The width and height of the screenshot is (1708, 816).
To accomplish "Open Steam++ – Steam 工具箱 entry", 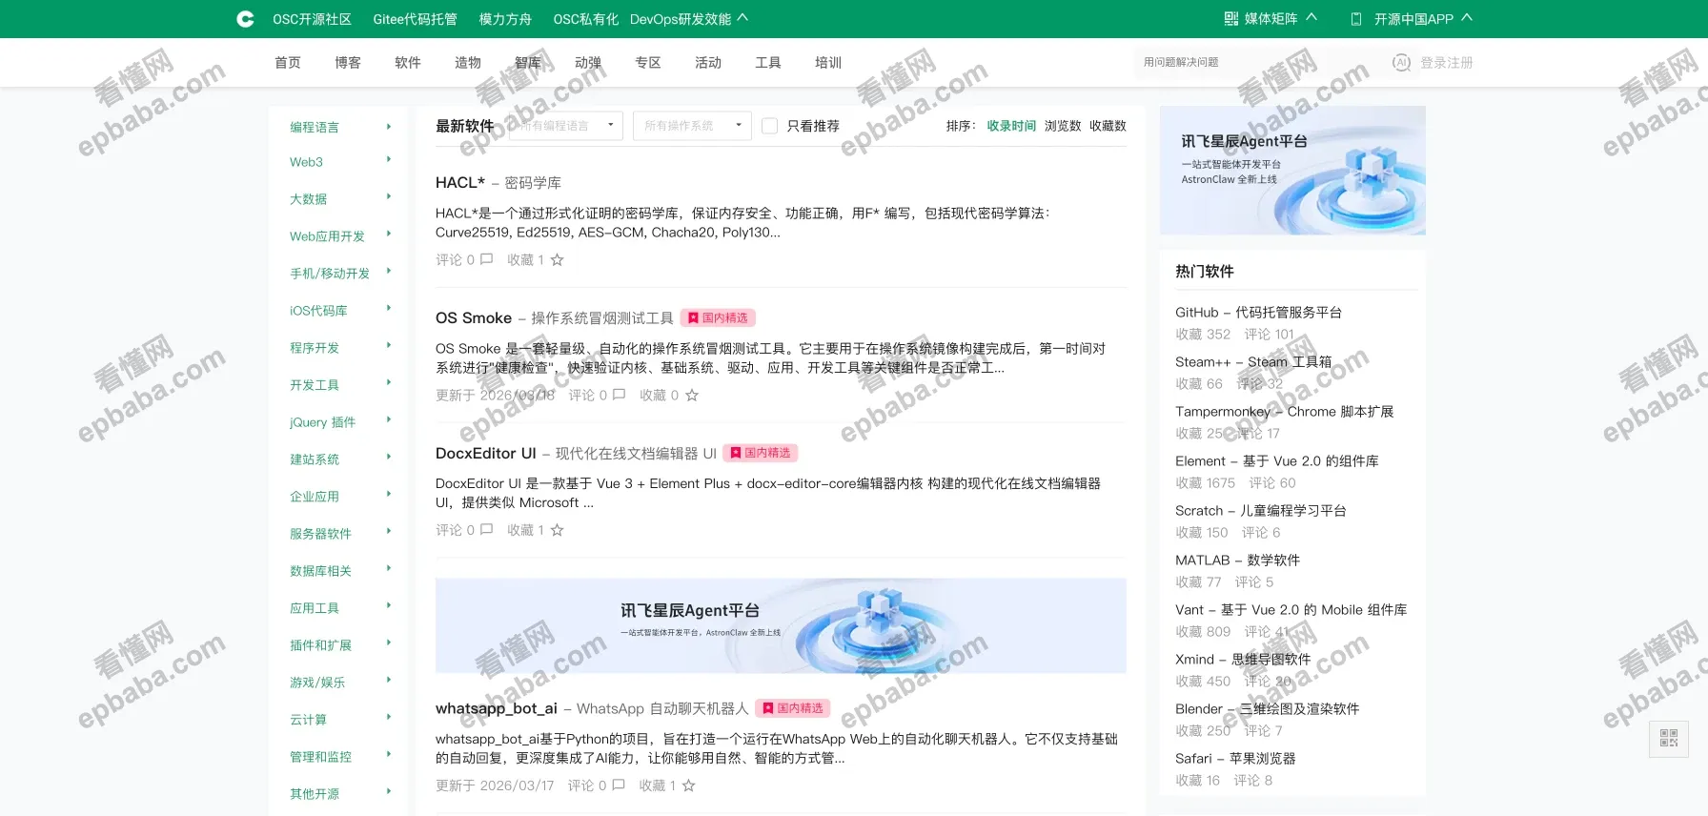I will click(1253, 362).
